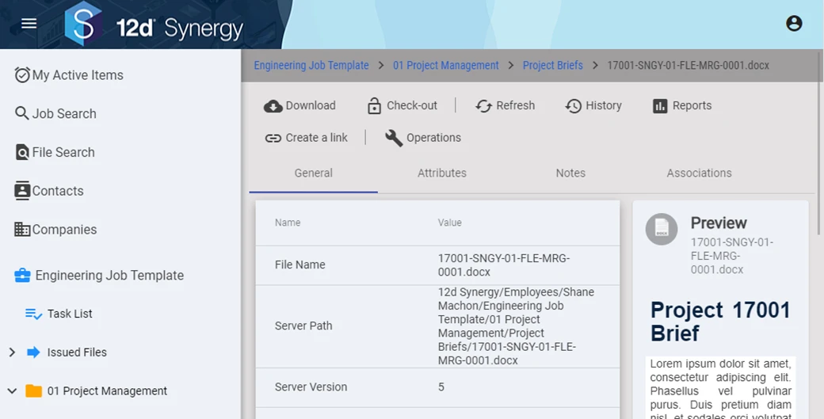
Task: Click the Operations wrench icon
Action: coord(394,138)
